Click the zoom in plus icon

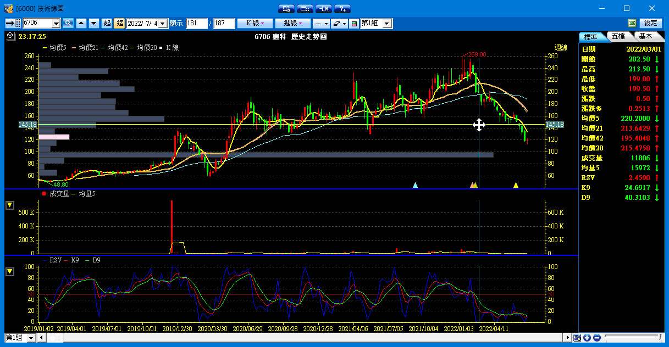tap(587, 338)
